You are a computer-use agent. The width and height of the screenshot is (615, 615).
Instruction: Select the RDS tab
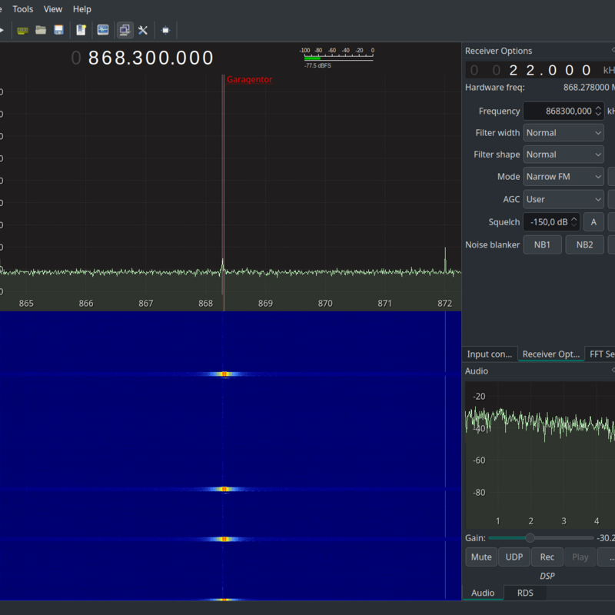tap(525, 593)
